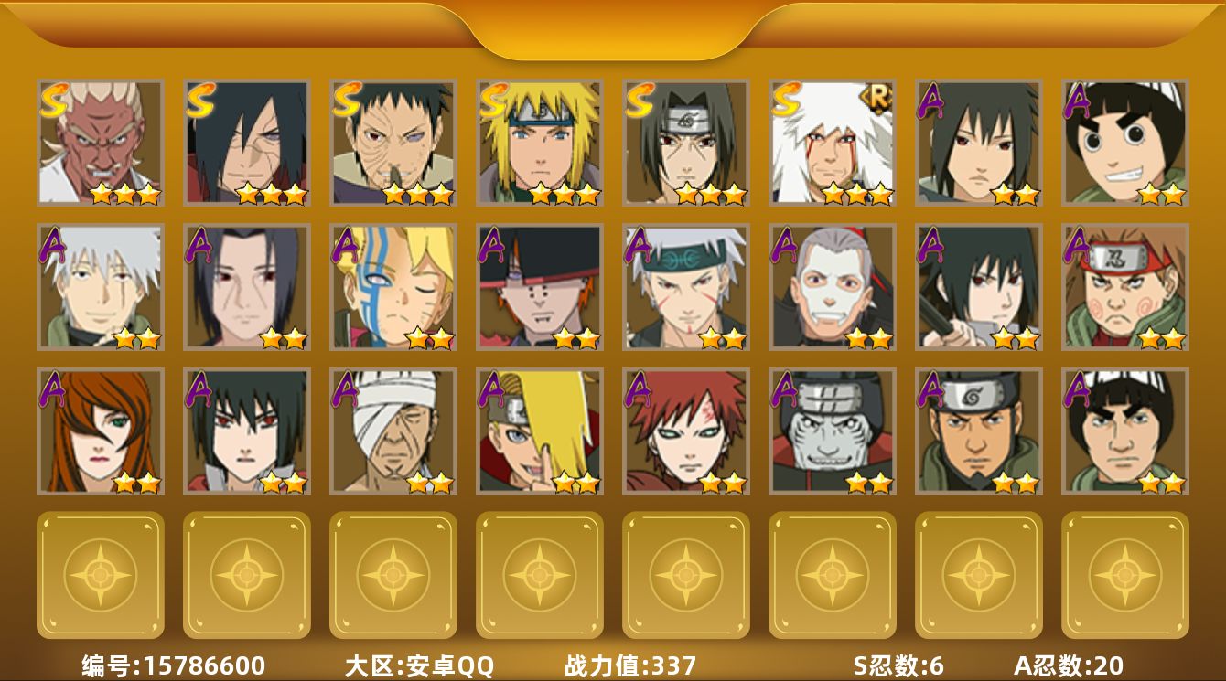Choose the dark-skinned angry S-rank ninja portrait
The height and width of the screenshot is (681, 1226).
coord(100,142)
